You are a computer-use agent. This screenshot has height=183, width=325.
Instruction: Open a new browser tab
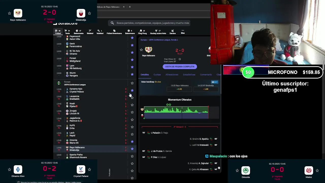click(x=130, y=7)
